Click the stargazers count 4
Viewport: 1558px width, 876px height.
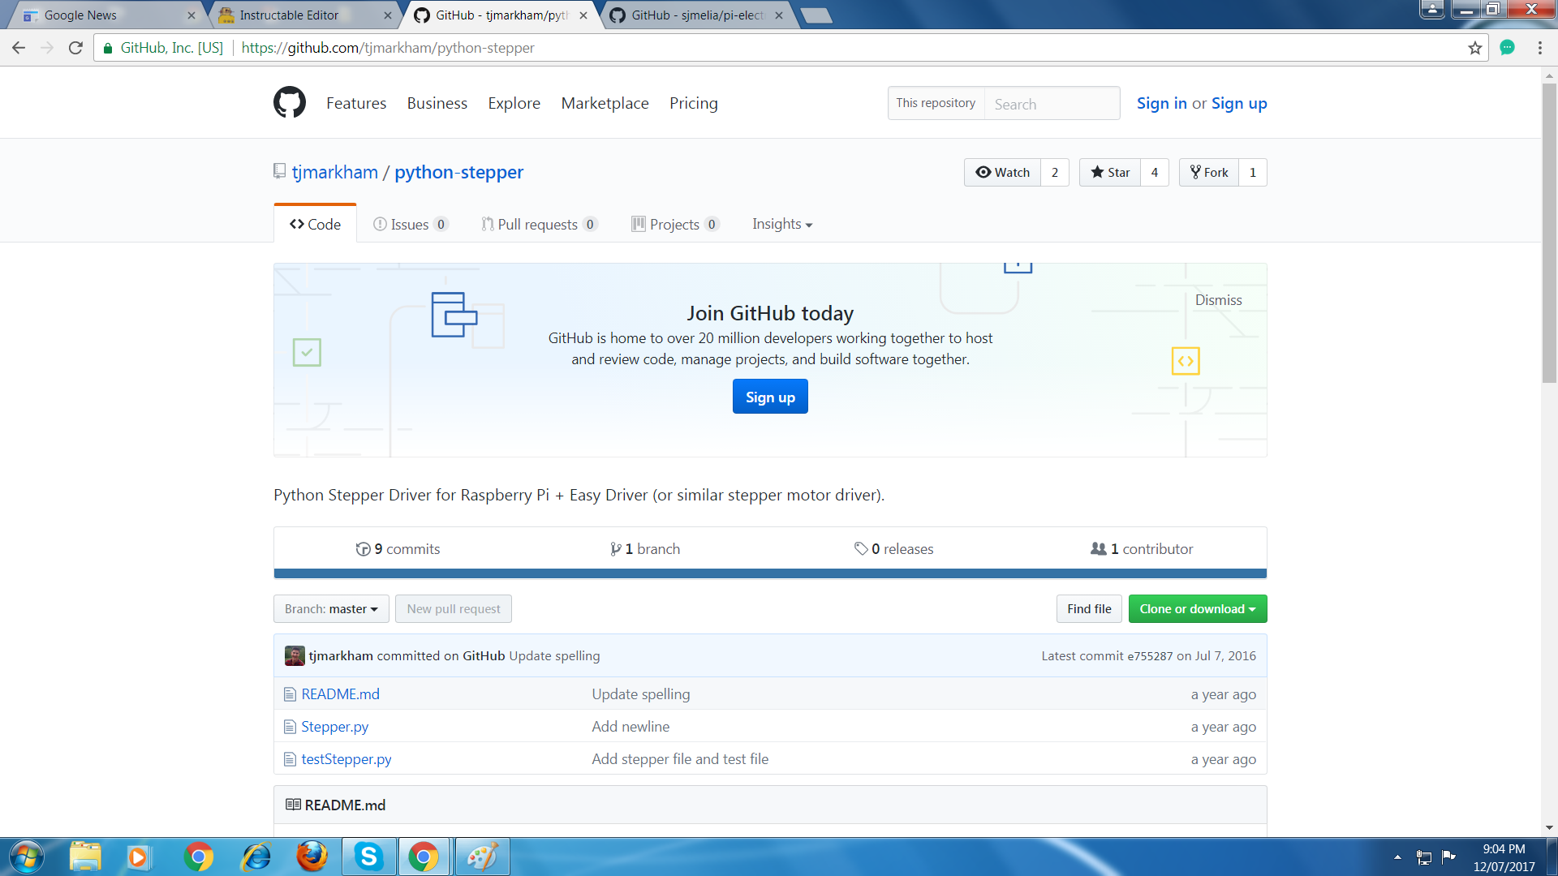[x=1154, y=172]
